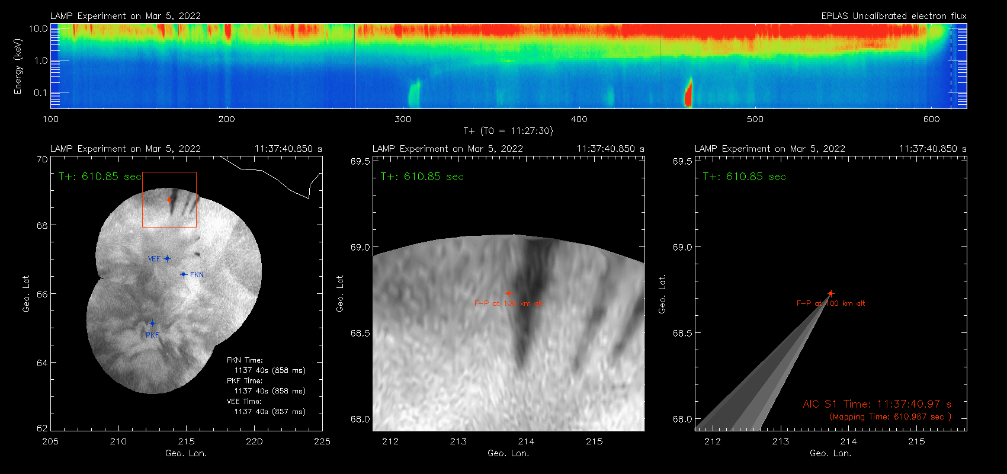Click the blue 'VEE' station label

[x=154, y=259]
